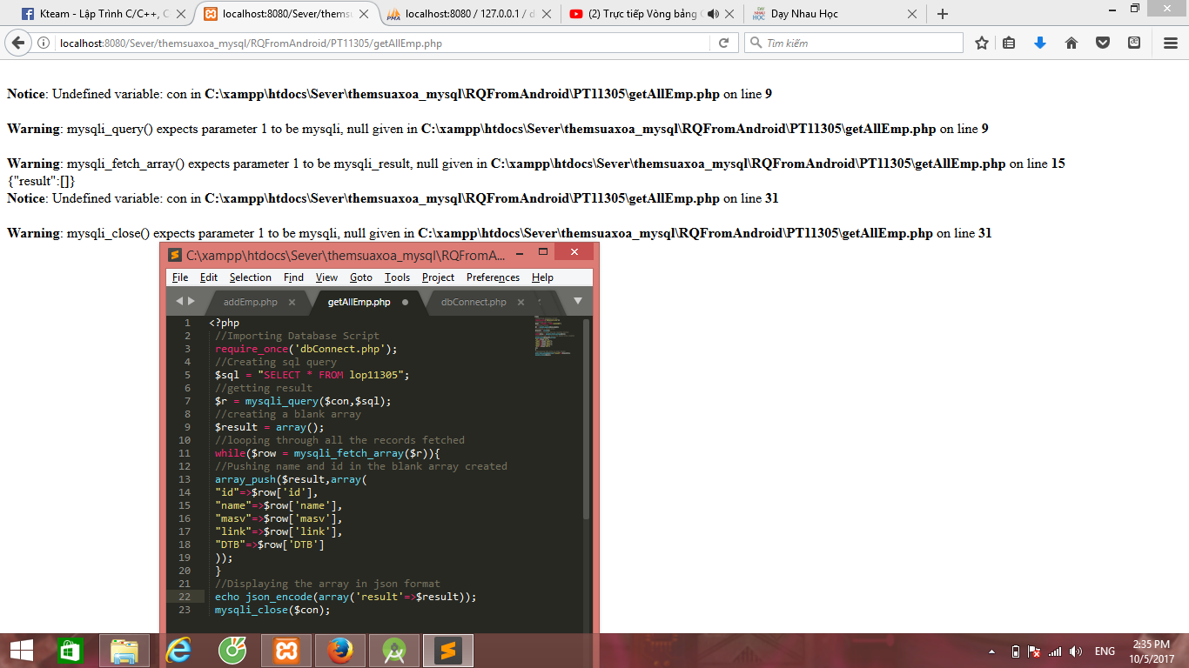Reload the page with the refresh icon
Viewport: 1189px width, 668px height.
pyautogui.click(x=723, y=43)
